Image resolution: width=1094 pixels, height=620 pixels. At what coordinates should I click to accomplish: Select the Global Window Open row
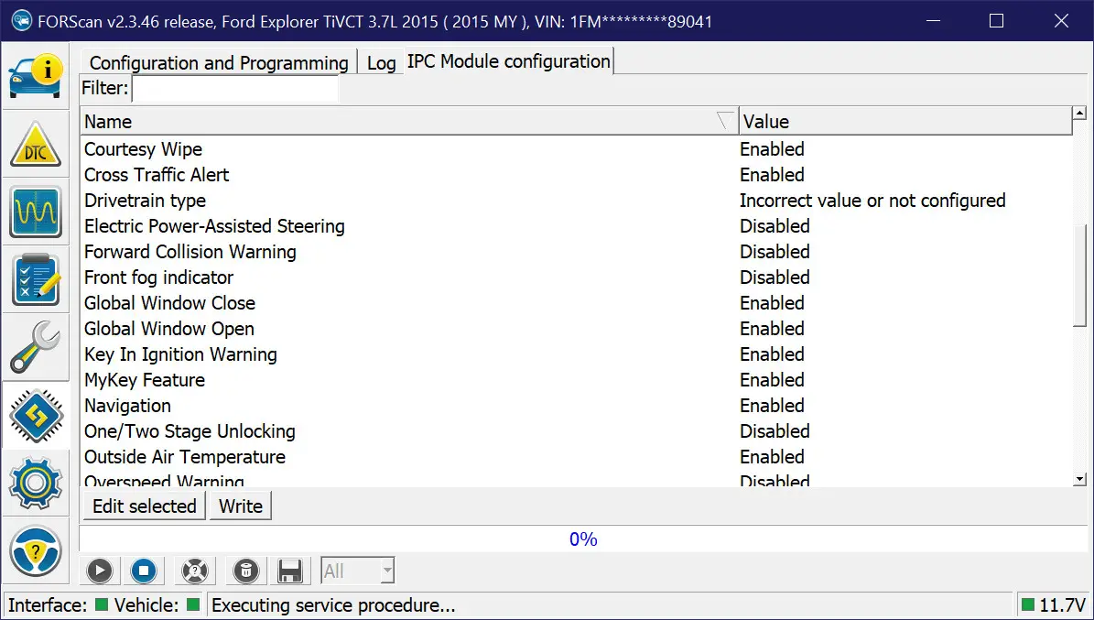(577, 328)
